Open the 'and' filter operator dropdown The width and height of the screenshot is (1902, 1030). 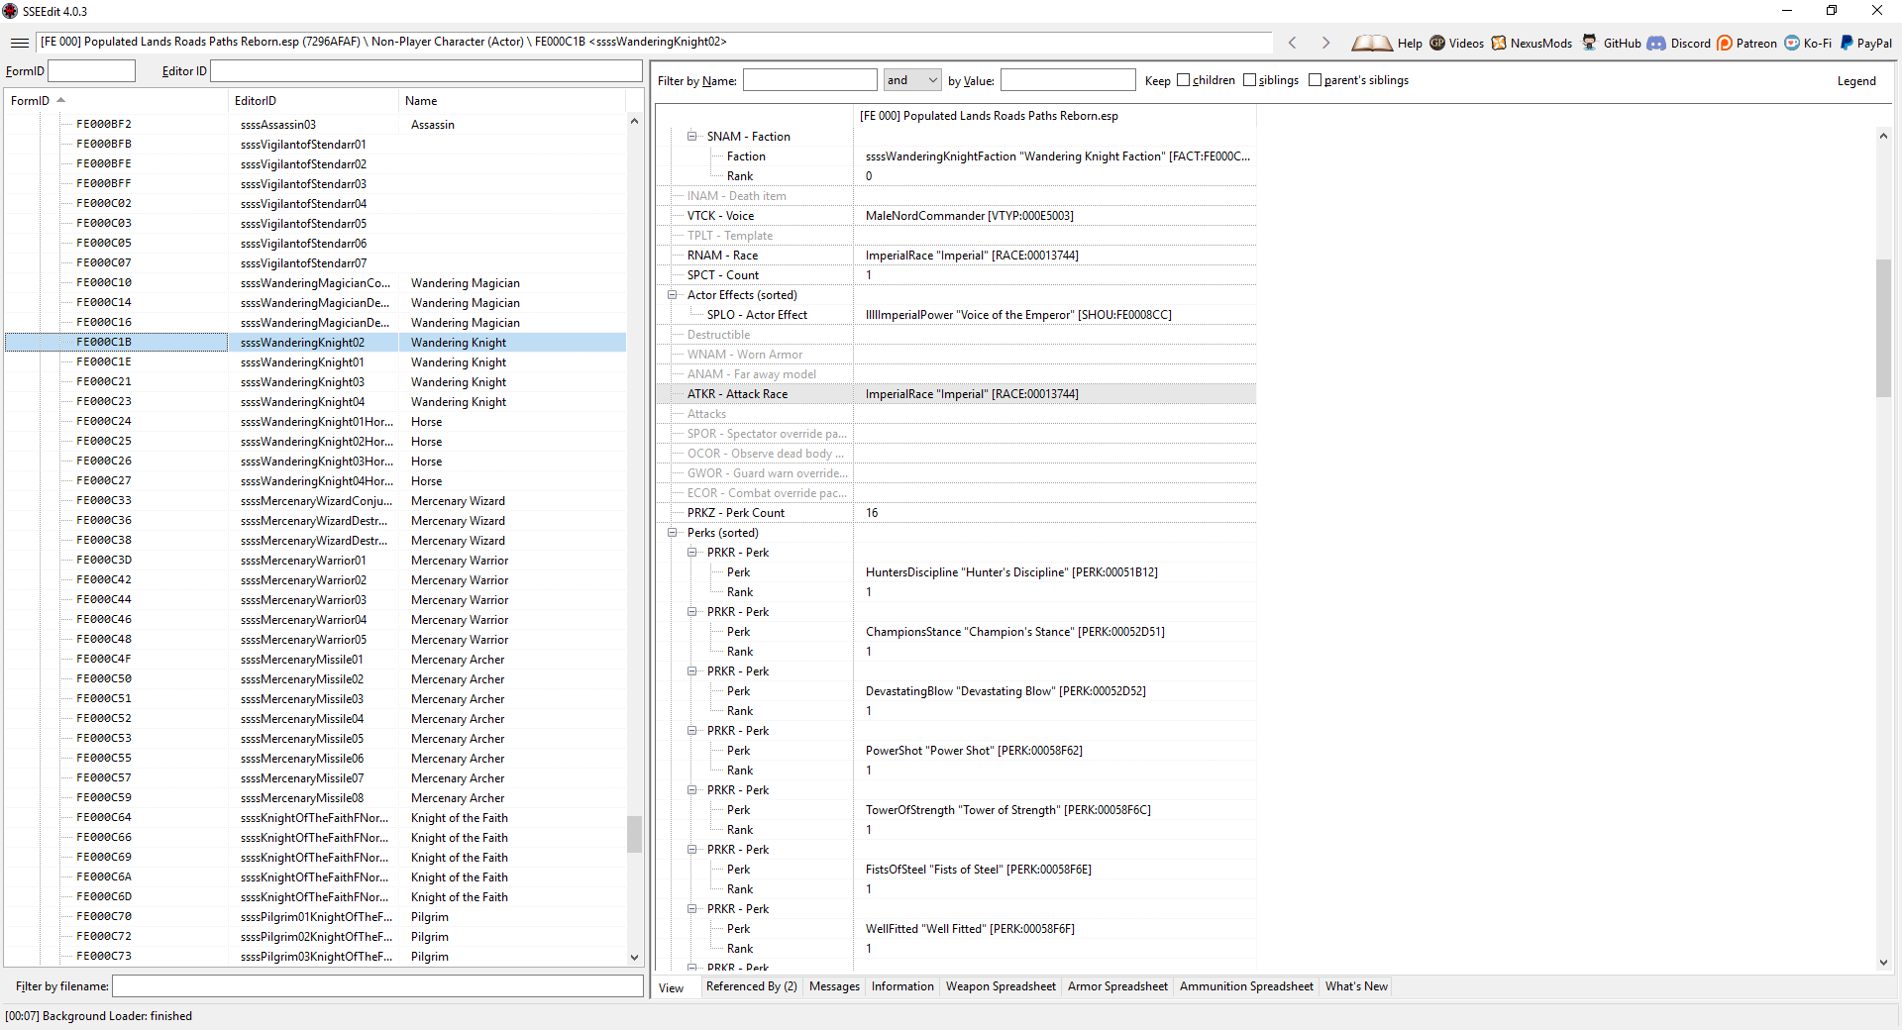[911, 80]
